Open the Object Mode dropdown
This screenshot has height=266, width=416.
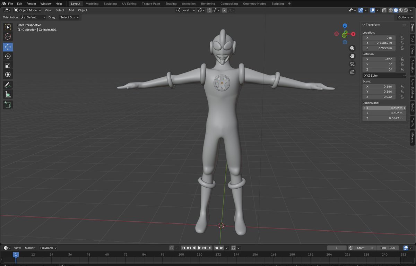click(x=27, y=10)
